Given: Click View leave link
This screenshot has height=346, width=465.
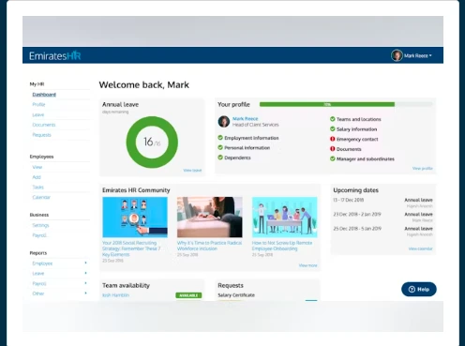Looking at the screenshot, I should pyautogui.click(x=192, y=171).
